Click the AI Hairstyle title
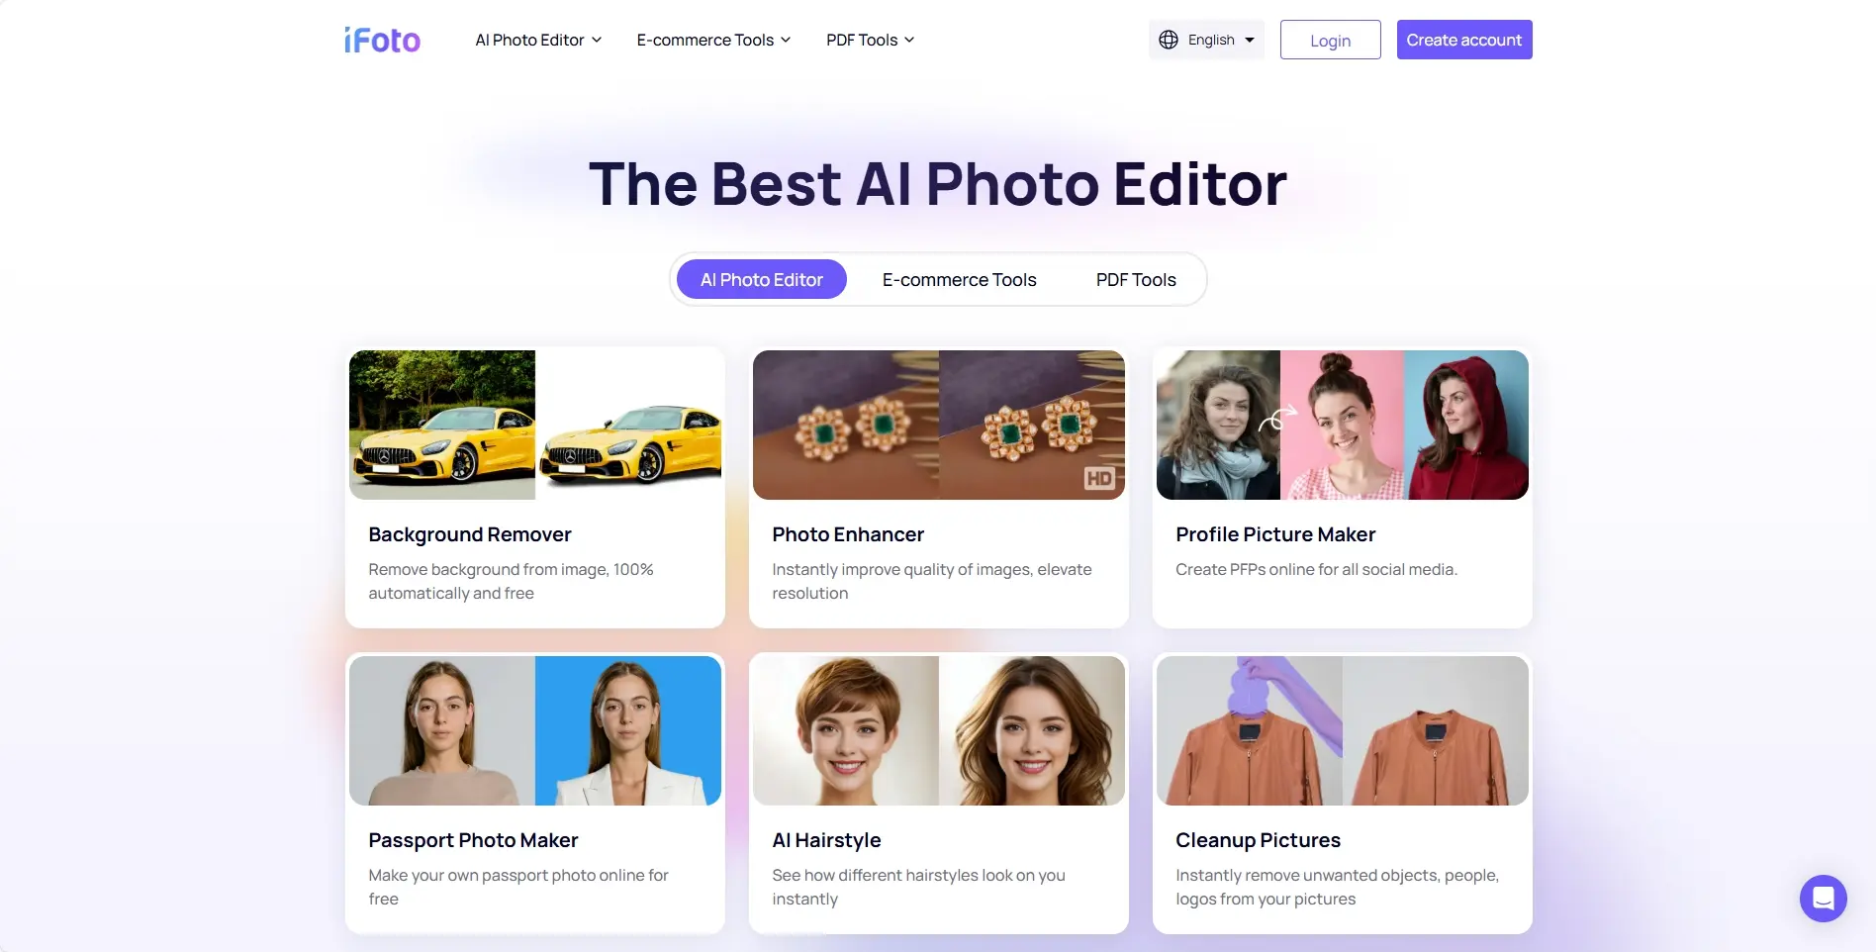 (826, 840)
